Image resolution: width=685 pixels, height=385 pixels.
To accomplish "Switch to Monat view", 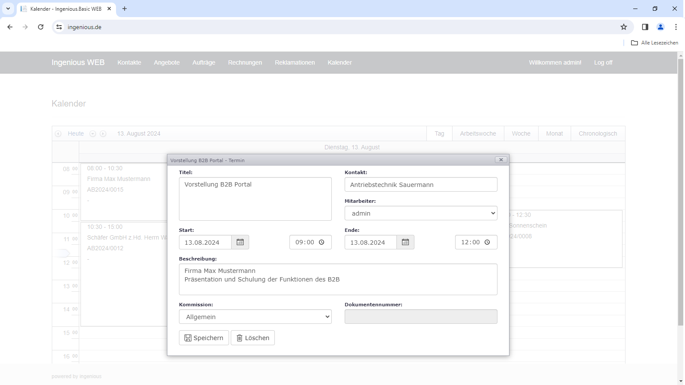I will coord(554,133).
